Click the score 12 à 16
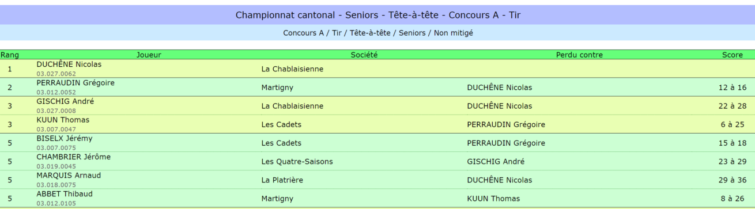Screen dimensions: 755x209 point(733,88)
